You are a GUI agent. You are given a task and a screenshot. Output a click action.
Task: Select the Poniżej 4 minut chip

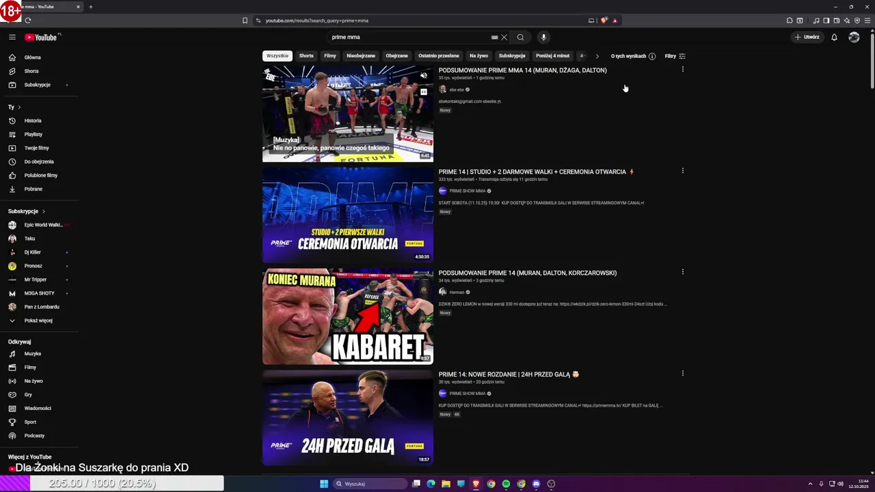[x=552, y=56]
